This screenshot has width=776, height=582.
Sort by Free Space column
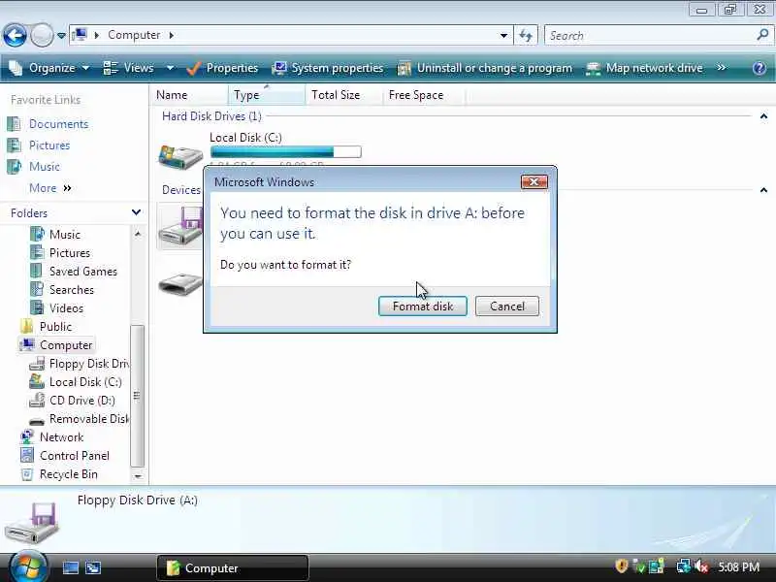[424, 95]
